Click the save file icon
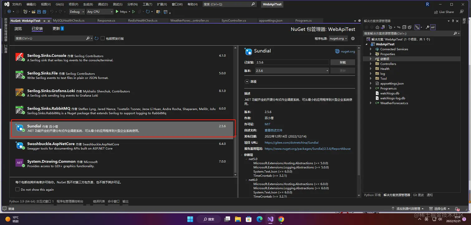Viewport: 471px width, 225px height. tap(39, 12)
